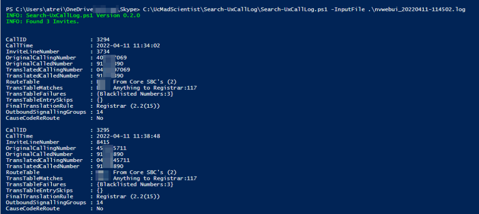
Task: Click TranslatedCallingNumber value ending in 07069
Action: click(113, 70)
